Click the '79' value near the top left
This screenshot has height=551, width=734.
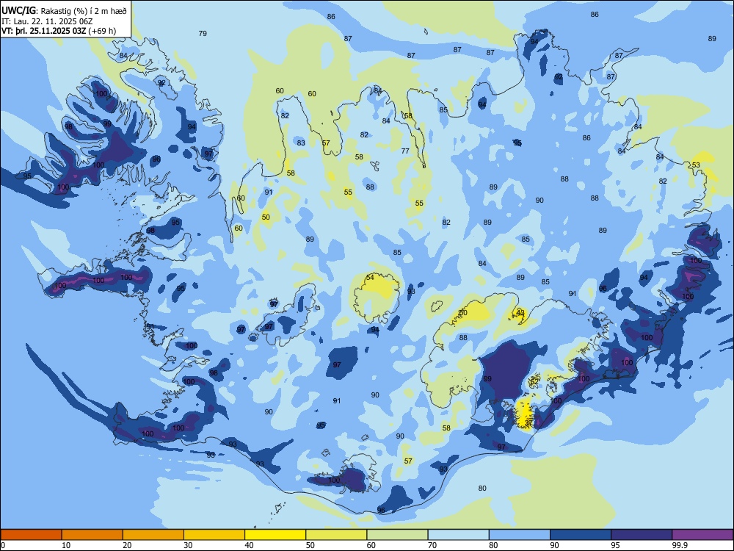coord(203,33)
